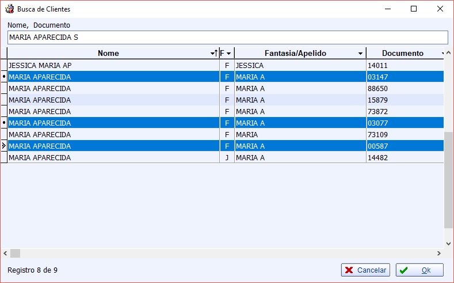Click the horizontal scrollbar right arrow
This screenshot has height=283, width=454.
point(439,253)
